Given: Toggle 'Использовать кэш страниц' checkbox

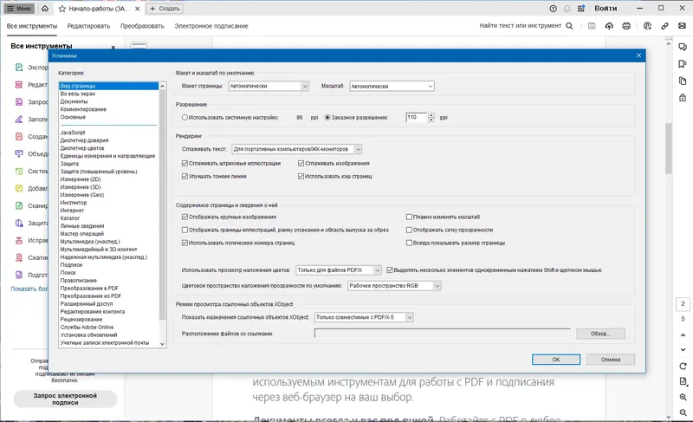Looking at the screenshot, I should (301, 176).
